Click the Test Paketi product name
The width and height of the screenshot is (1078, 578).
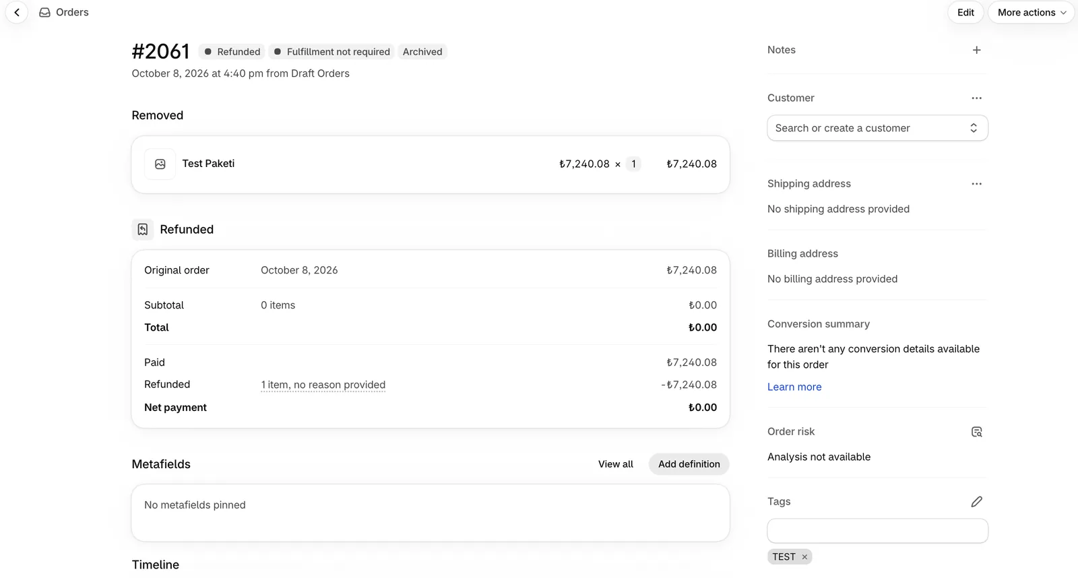[208, 164]
